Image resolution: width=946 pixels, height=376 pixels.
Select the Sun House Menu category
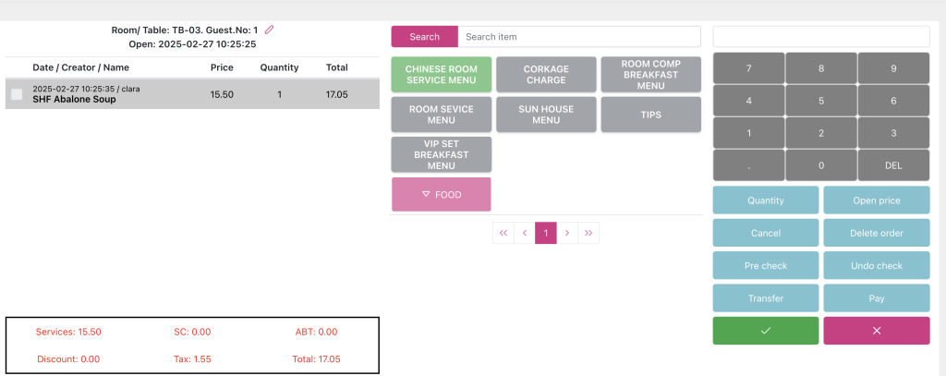(x=546, y=115)
